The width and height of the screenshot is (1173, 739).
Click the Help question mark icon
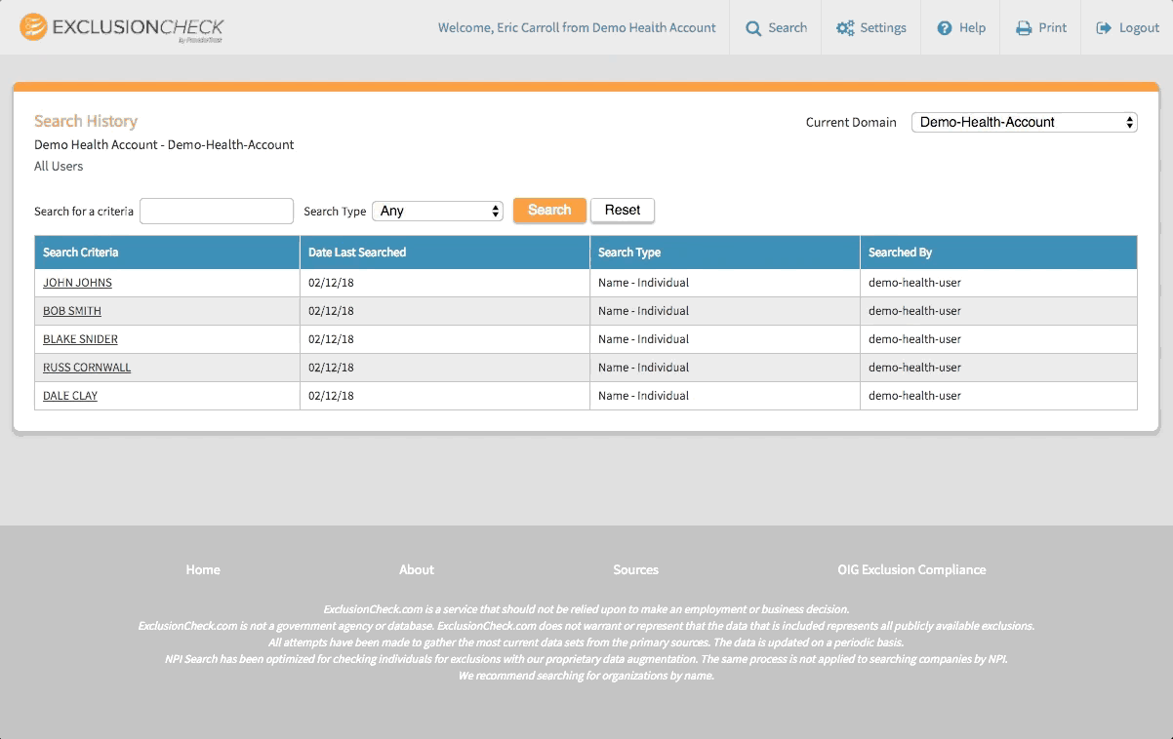point(944,28)
